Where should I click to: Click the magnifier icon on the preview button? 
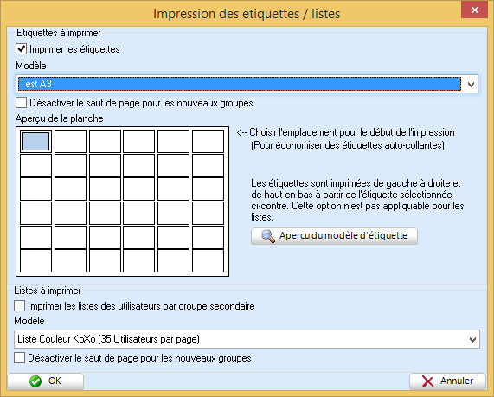point(268,236)
